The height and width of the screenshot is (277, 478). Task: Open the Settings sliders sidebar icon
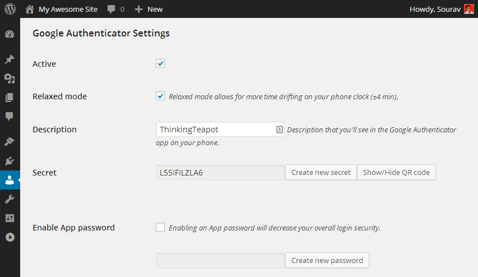[x=10, y=218]
